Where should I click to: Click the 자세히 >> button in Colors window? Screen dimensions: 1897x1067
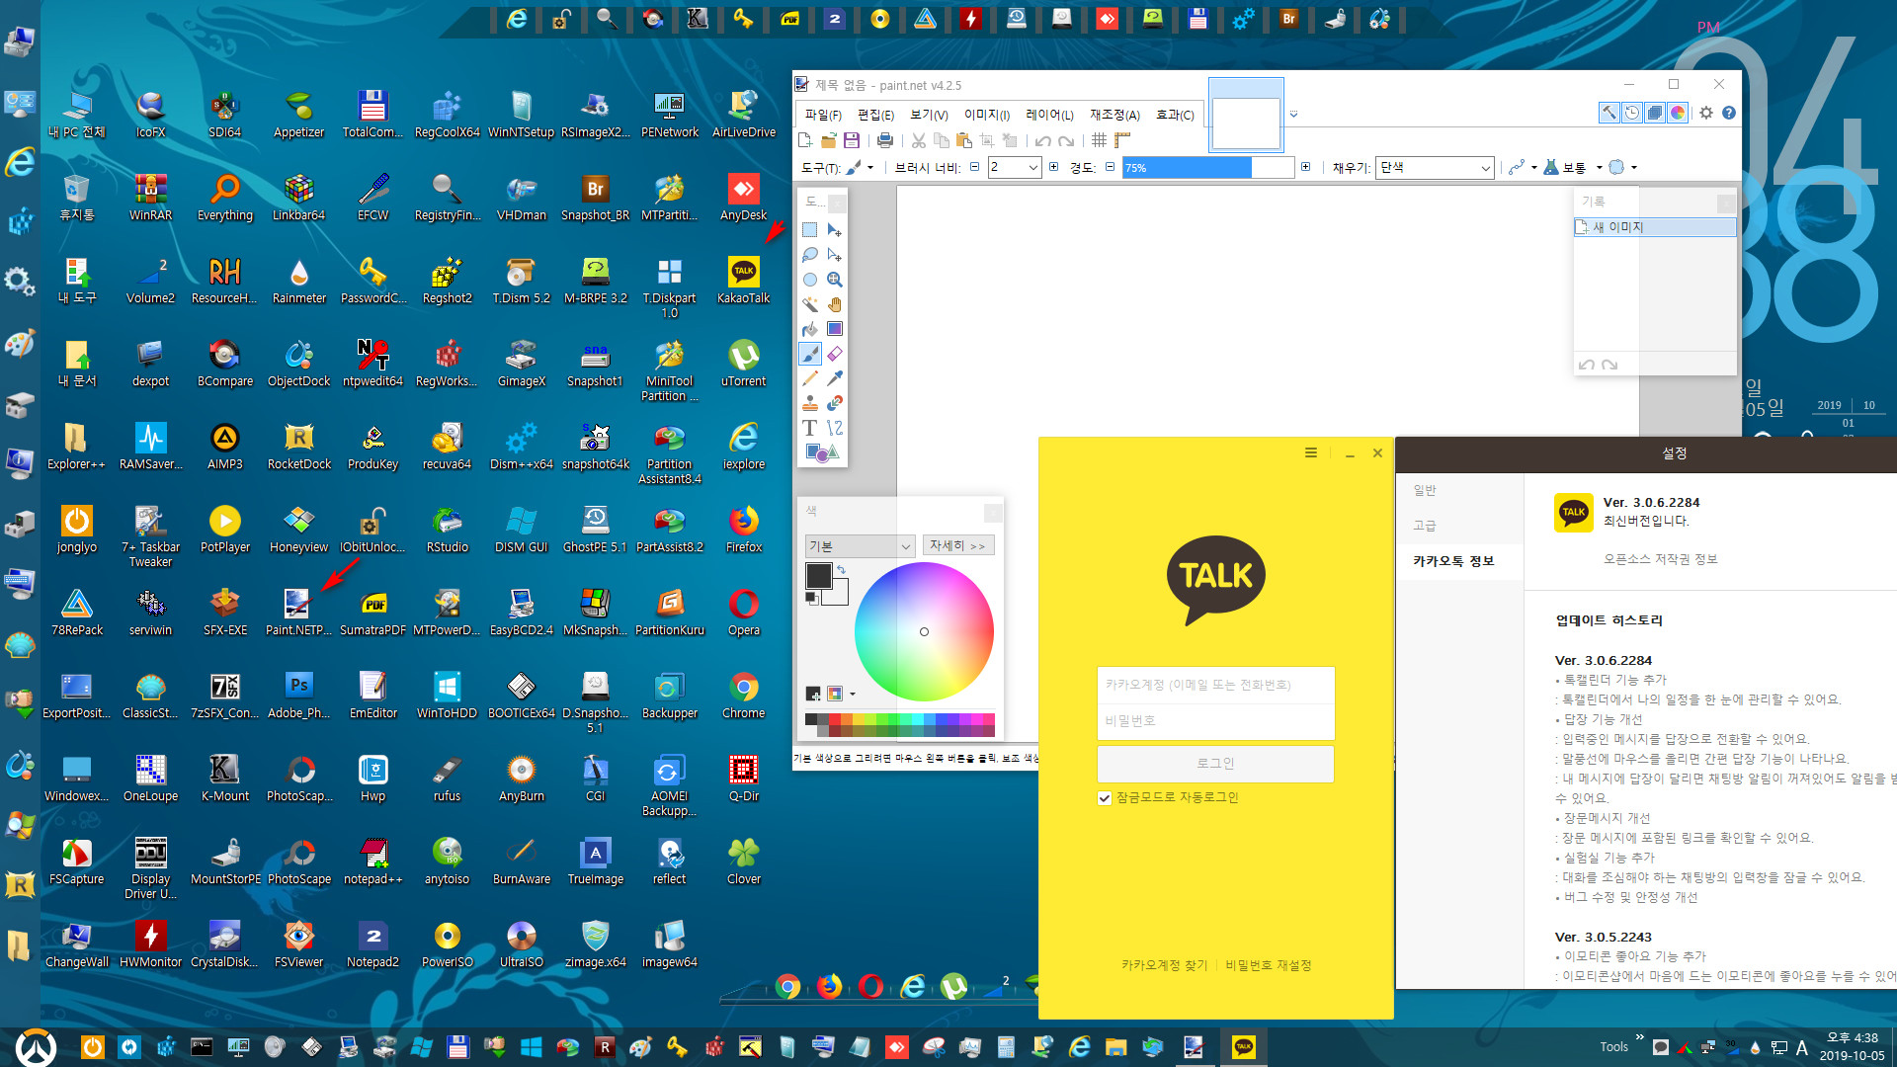957,545
